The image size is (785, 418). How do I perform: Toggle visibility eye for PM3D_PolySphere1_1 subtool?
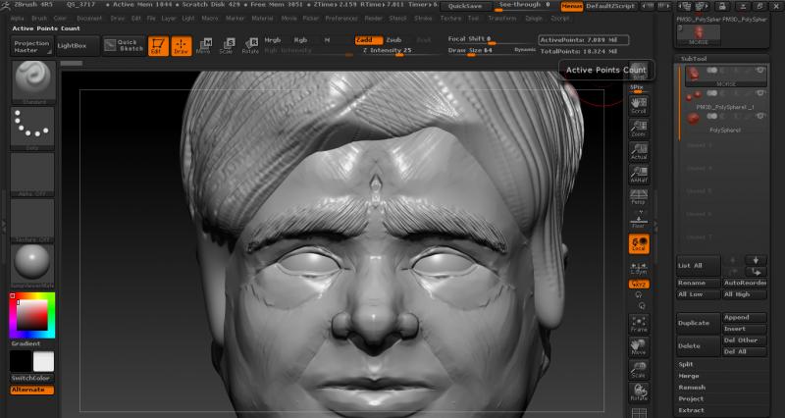click(x=760, y=93)
